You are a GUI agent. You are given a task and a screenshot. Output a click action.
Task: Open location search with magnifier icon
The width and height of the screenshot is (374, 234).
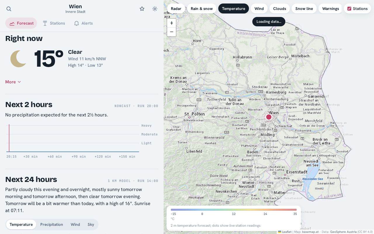(9, 9)
